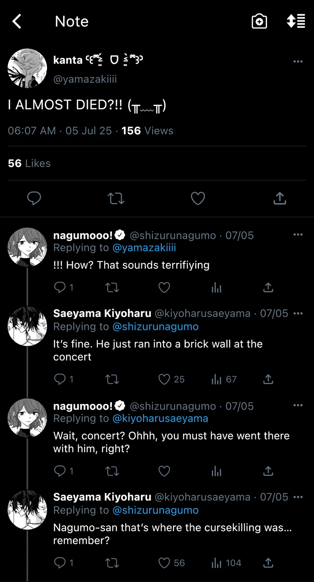Image resolution: width=314 pixels, height=582 pixels.
Task: Open the sort order icon in header
Action: [x=296, y=21]
